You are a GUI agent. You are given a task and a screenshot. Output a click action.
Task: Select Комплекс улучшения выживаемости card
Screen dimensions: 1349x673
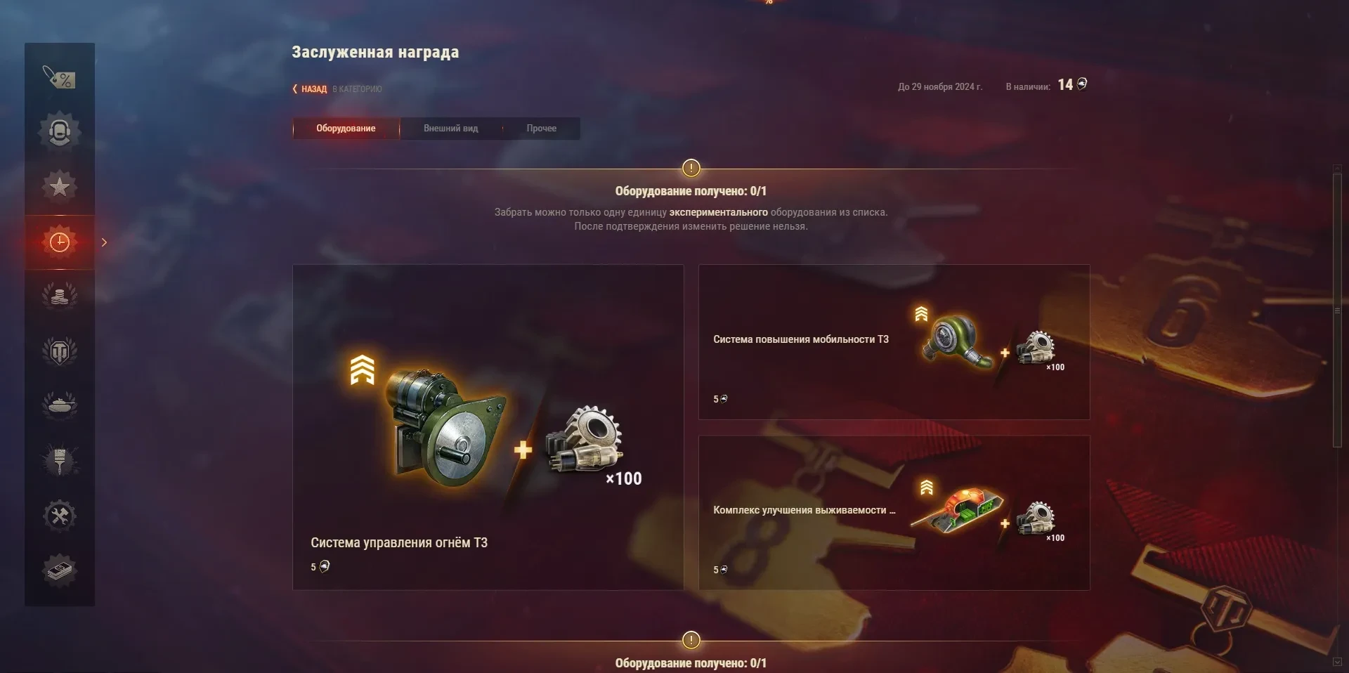click(x=894, y=513)
